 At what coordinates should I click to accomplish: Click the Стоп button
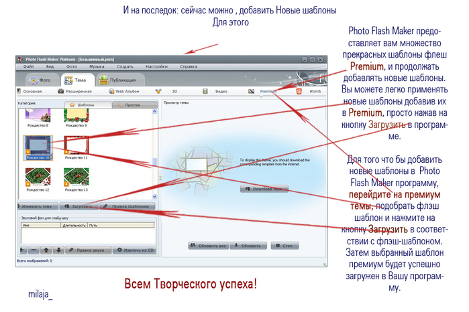[284, 246]
